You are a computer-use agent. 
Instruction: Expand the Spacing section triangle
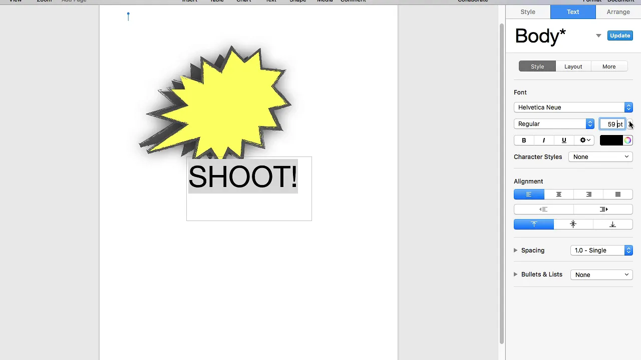[x=516, y=250]
